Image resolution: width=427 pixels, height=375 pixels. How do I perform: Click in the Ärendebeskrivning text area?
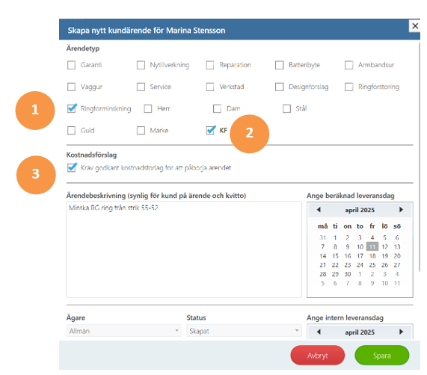point(184,250)
